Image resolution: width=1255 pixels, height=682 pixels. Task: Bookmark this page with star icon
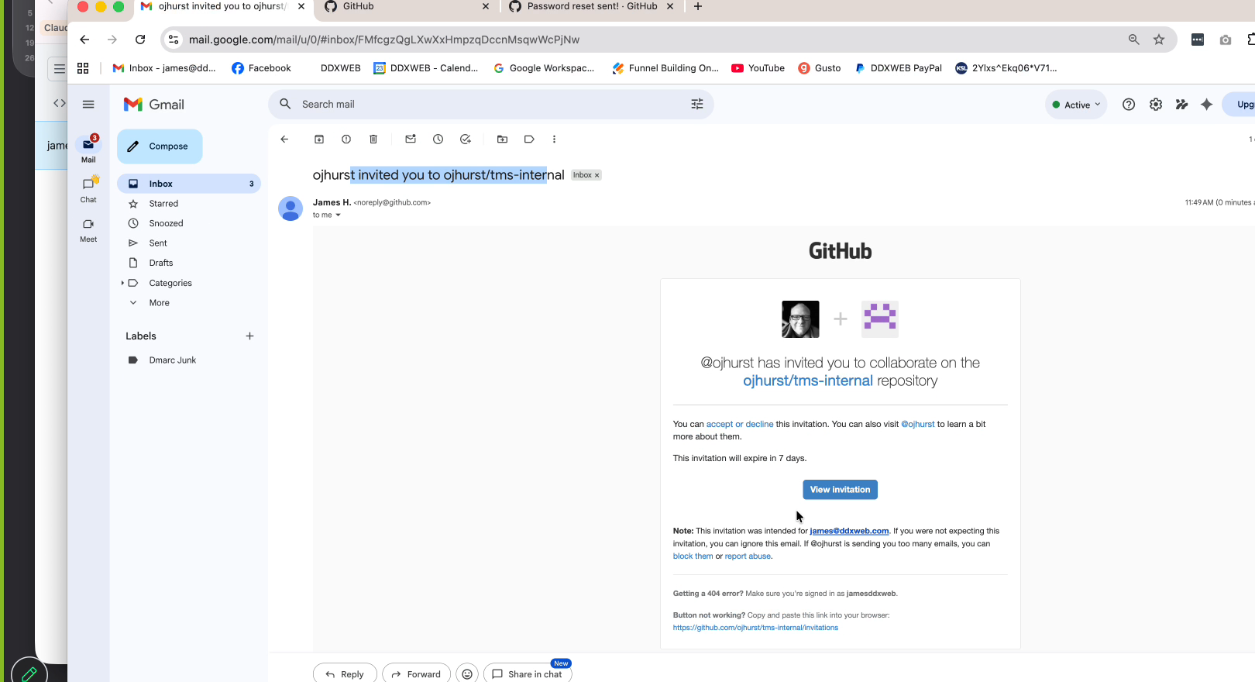(1159, 40)
